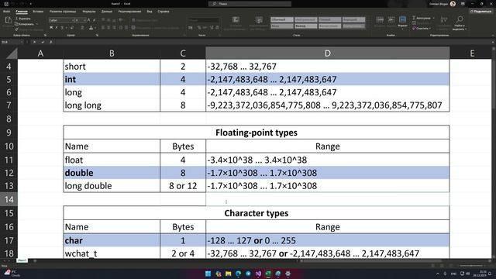
Task: Open File Explorer from taskbar
Action: point(228,274)
